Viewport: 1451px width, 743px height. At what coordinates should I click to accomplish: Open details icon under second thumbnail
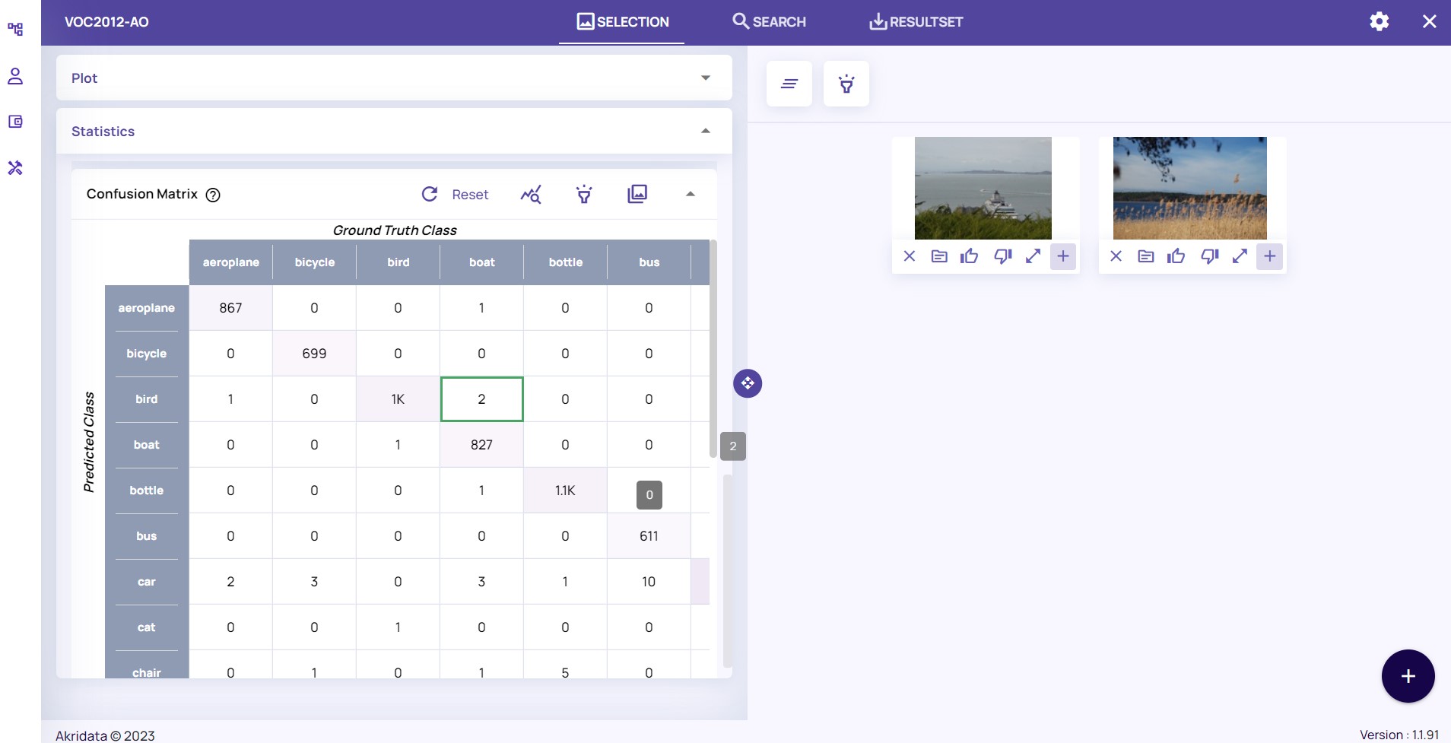(x=1146, y=256)
